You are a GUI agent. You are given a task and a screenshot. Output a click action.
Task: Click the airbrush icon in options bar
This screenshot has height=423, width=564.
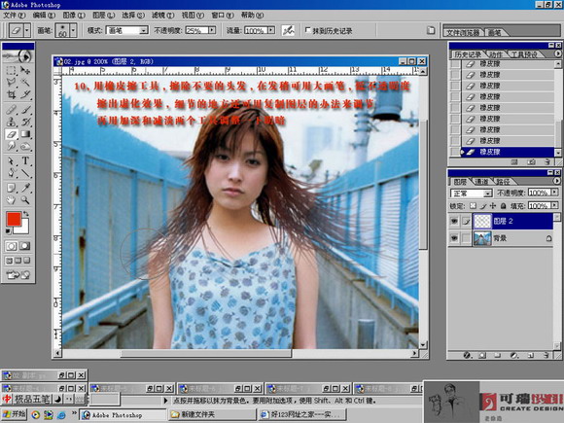pos(288,30)
